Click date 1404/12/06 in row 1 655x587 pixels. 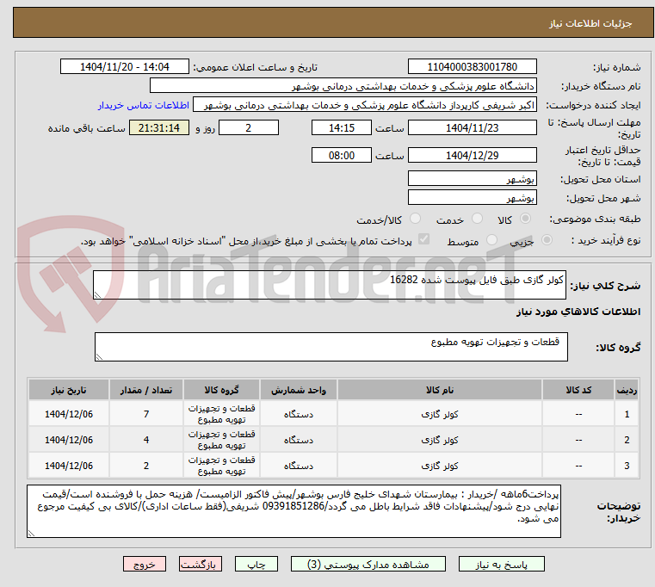[69, 414]
